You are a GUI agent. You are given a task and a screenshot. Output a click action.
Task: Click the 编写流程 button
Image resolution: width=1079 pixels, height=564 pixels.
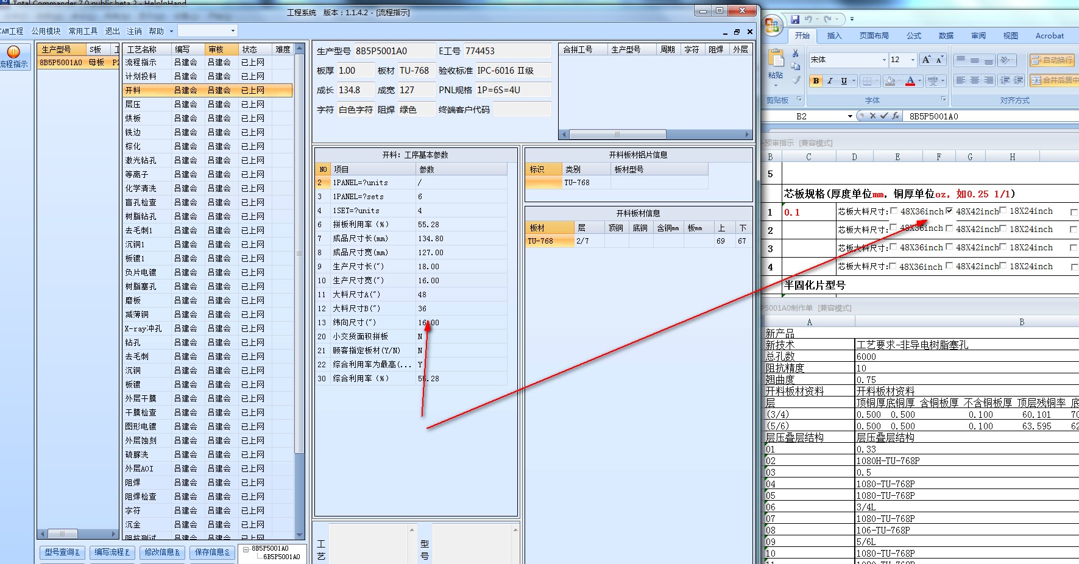(112, 552)
